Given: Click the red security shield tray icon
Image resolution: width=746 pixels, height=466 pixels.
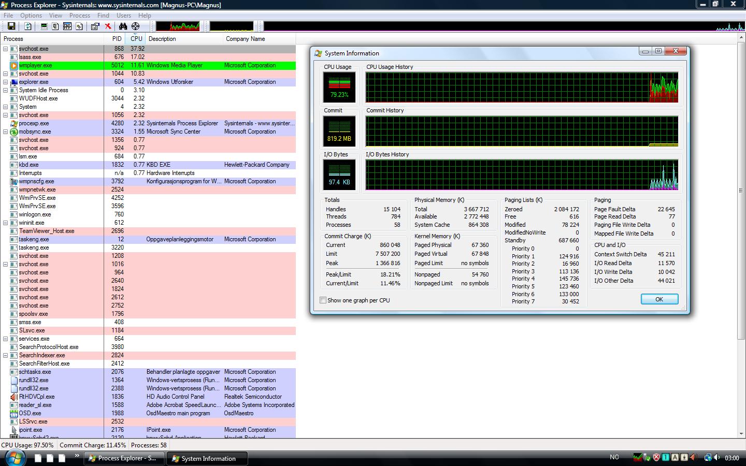Looking at the screenshot, I should click(656, 457).
